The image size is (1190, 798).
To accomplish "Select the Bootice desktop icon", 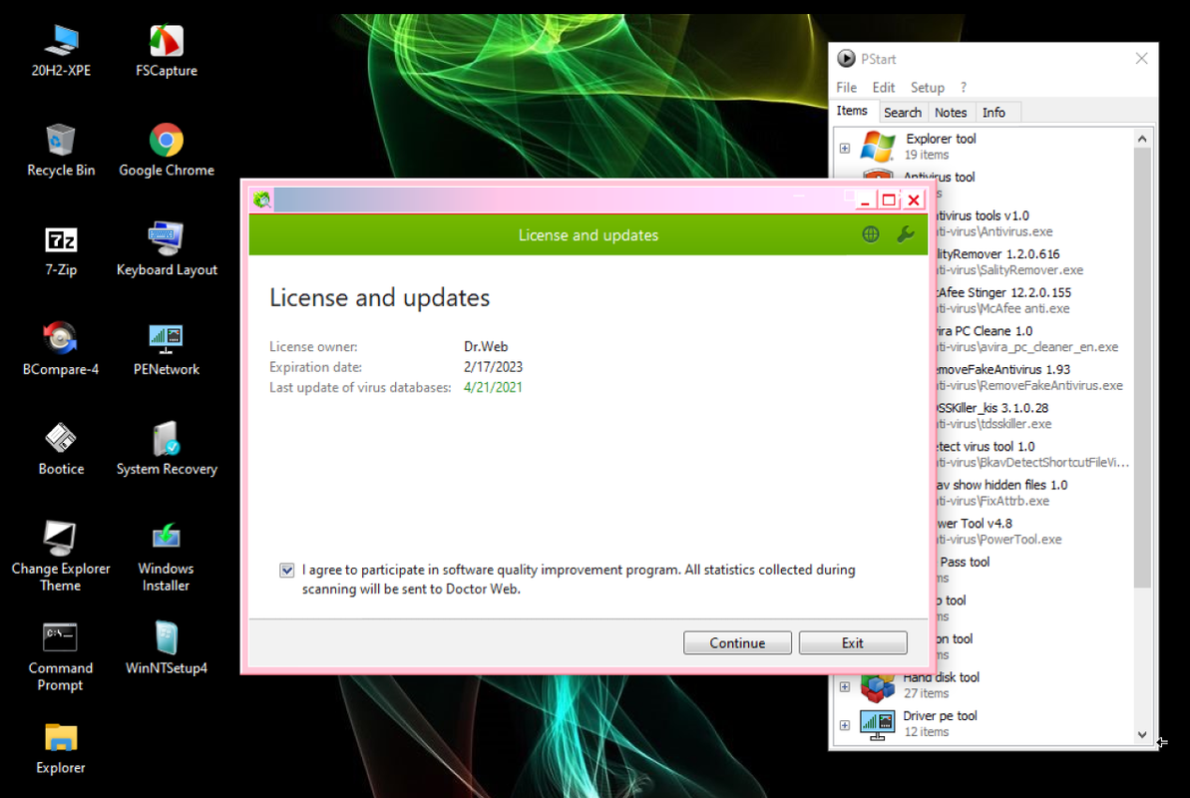I will coord(61,450).
